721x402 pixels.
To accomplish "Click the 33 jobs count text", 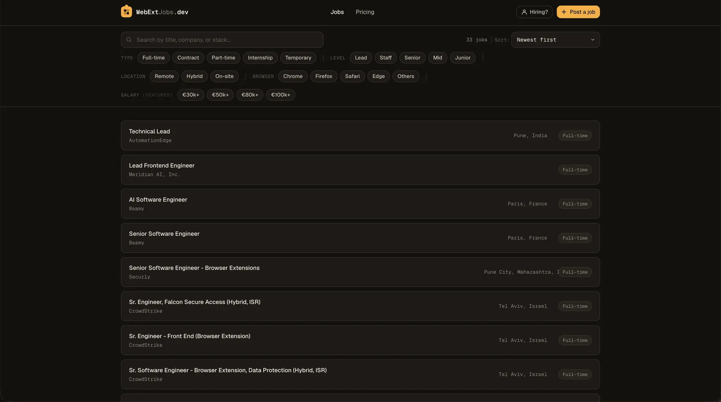I will [477, 40].
